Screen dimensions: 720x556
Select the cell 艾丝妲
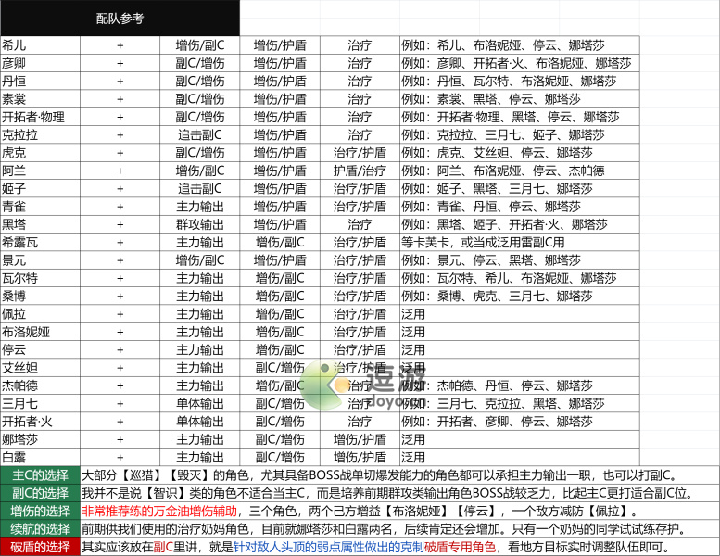pos(41,368)
